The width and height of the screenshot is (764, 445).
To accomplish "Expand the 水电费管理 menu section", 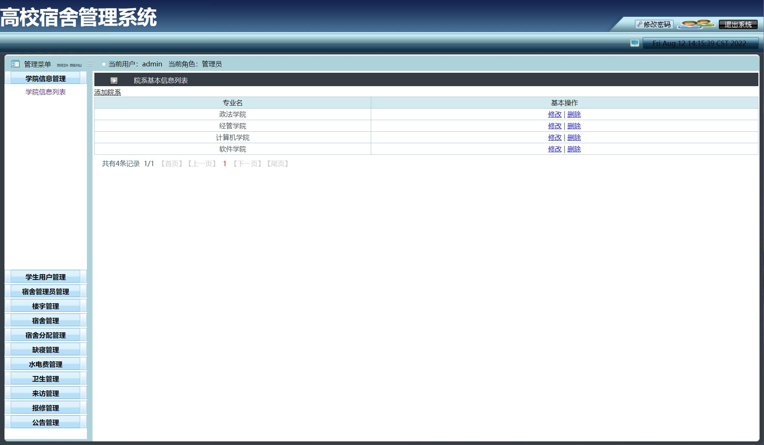I will pos(46,364).
